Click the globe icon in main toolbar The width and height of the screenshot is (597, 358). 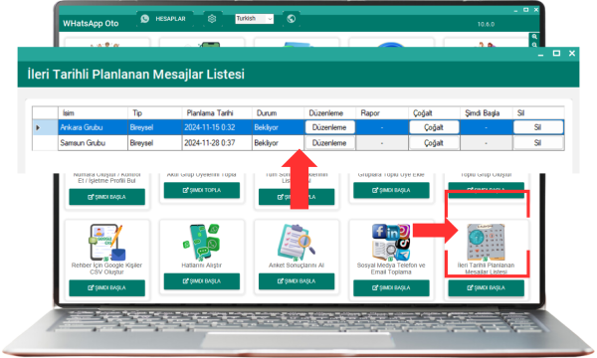pos(292,19)
